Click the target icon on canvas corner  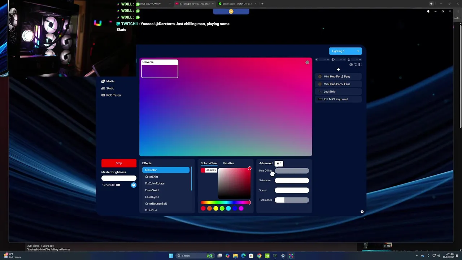[x=307, y=62]
